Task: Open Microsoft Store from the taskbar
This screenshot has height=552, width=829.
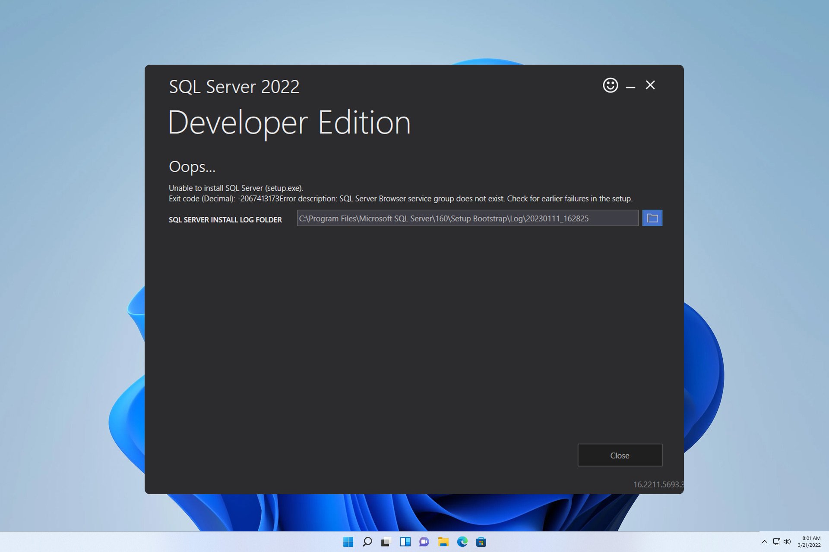Action: coord(481,542)
